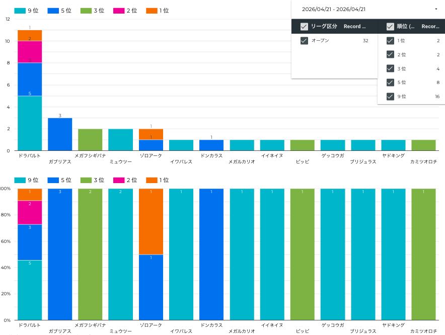Select the green 3位 legend swatch in bottom chart
The height and width of the screenshot is (335, 445).
click(x=86, y=180)
